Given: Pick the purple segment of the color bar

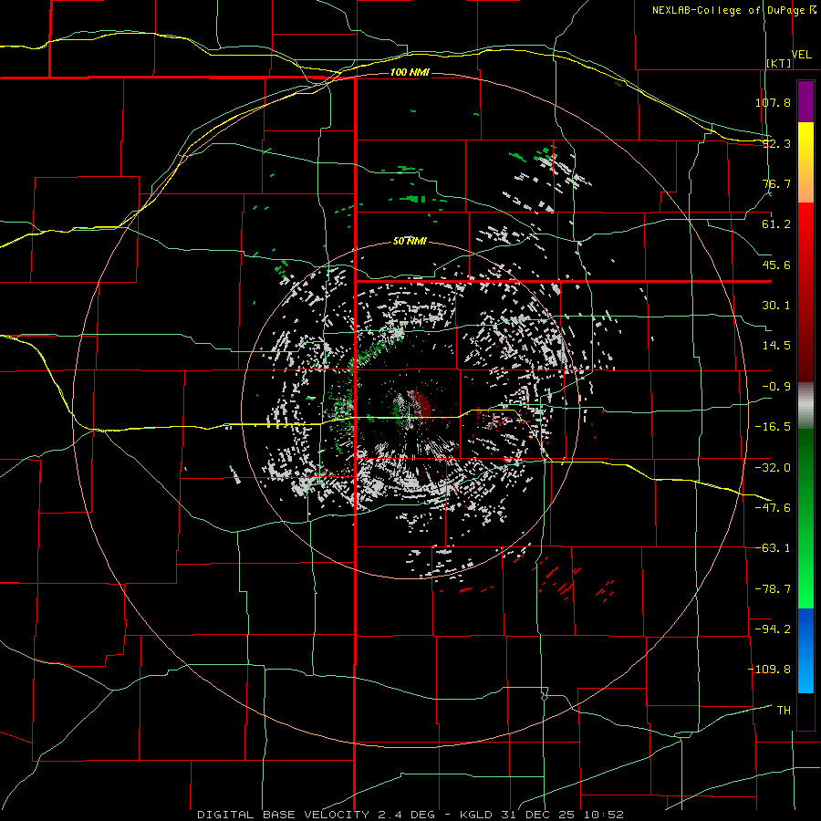Looking at the screenshot, I should (x=805, y=101).
